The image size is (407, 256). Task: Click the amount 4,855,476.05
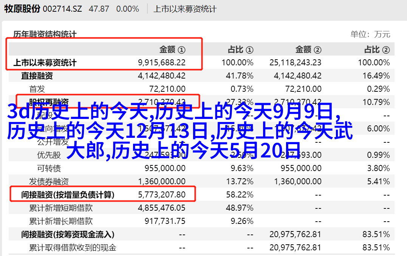[162, 208]
